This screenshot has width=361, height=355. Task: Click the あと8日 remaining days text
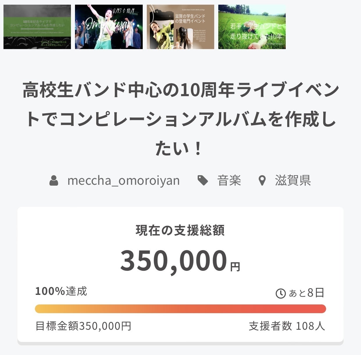pyautogui.click(x=306, y=293)
